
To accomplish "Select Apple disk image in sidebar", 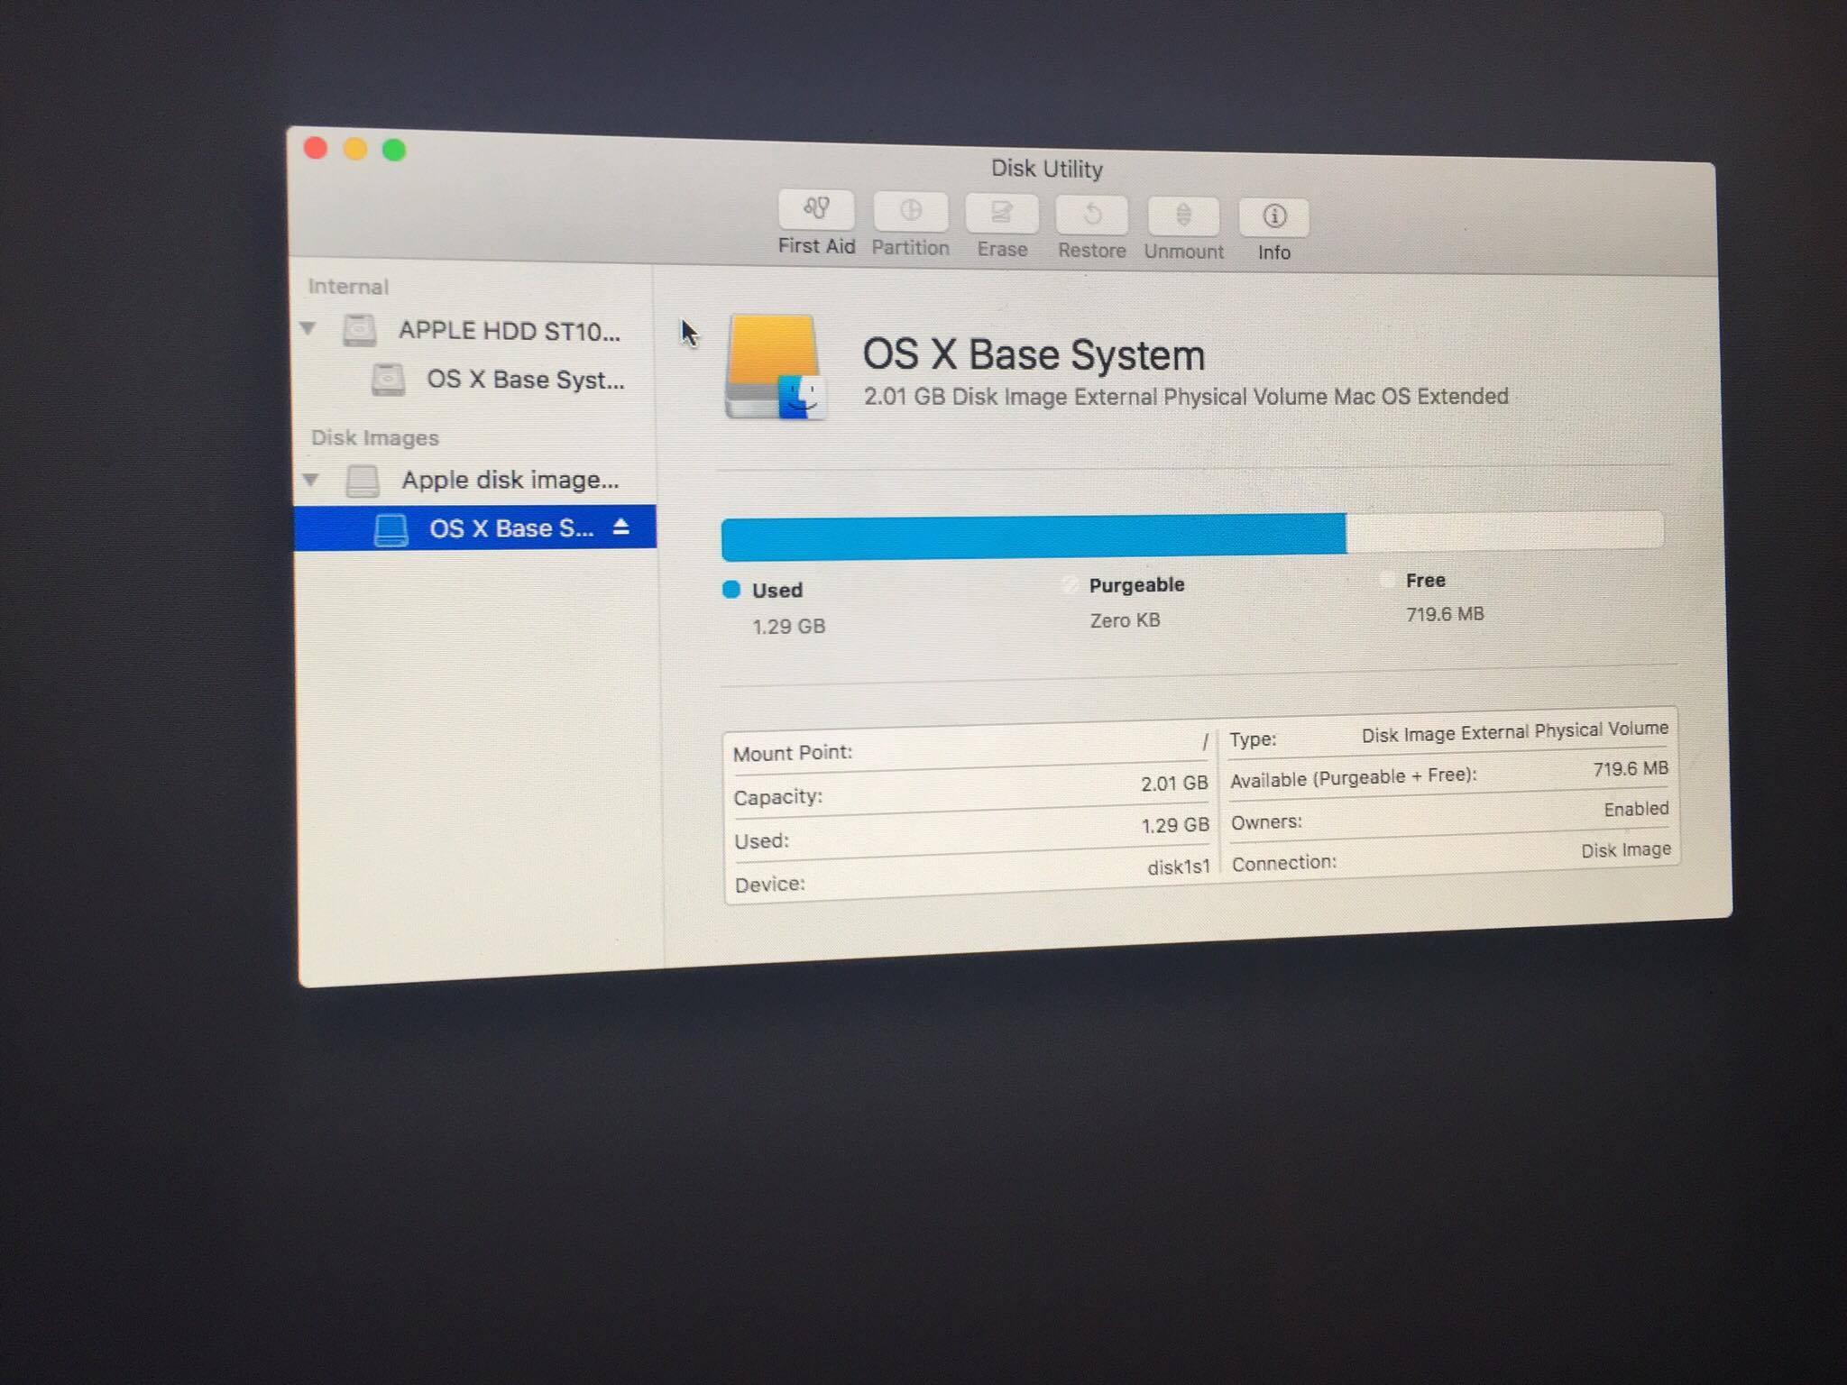I will point(510,480).
